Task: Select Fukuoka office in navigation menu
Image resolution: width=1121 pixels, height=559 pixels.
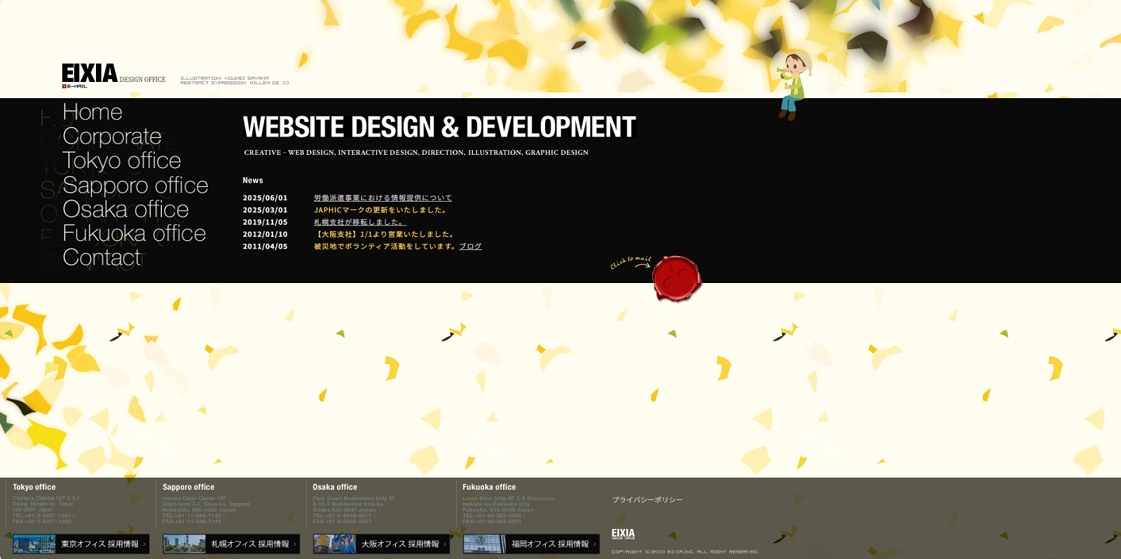Action: pyautogui.click(x=134, y=233)
